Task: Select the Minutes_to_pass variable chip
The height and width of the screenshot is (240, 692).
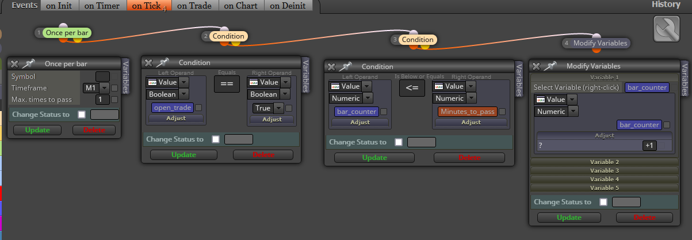Action: pos(467,112)
